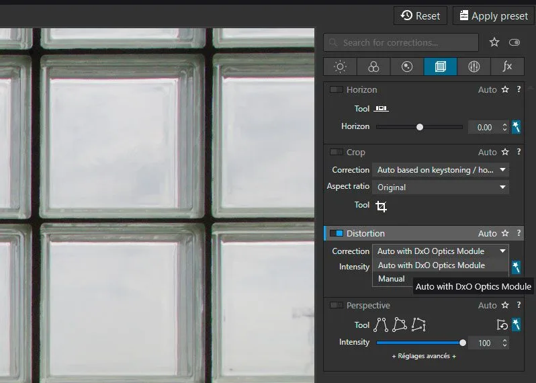Pick the 8-point perspective tool
This screenshot has height=383, width=536.
(x=418, y=325)
